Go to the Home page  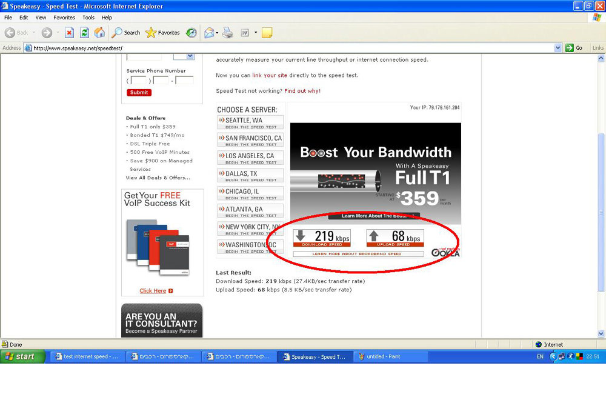[x=99, y=33]
